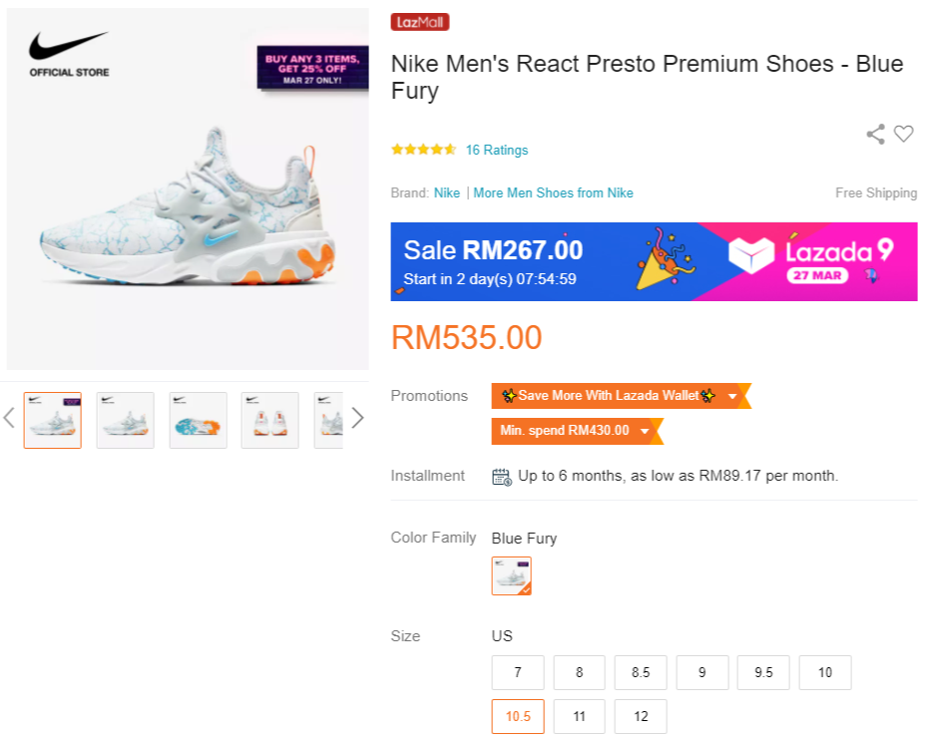Click the Lazada 9 sale banner

[654, 261]
